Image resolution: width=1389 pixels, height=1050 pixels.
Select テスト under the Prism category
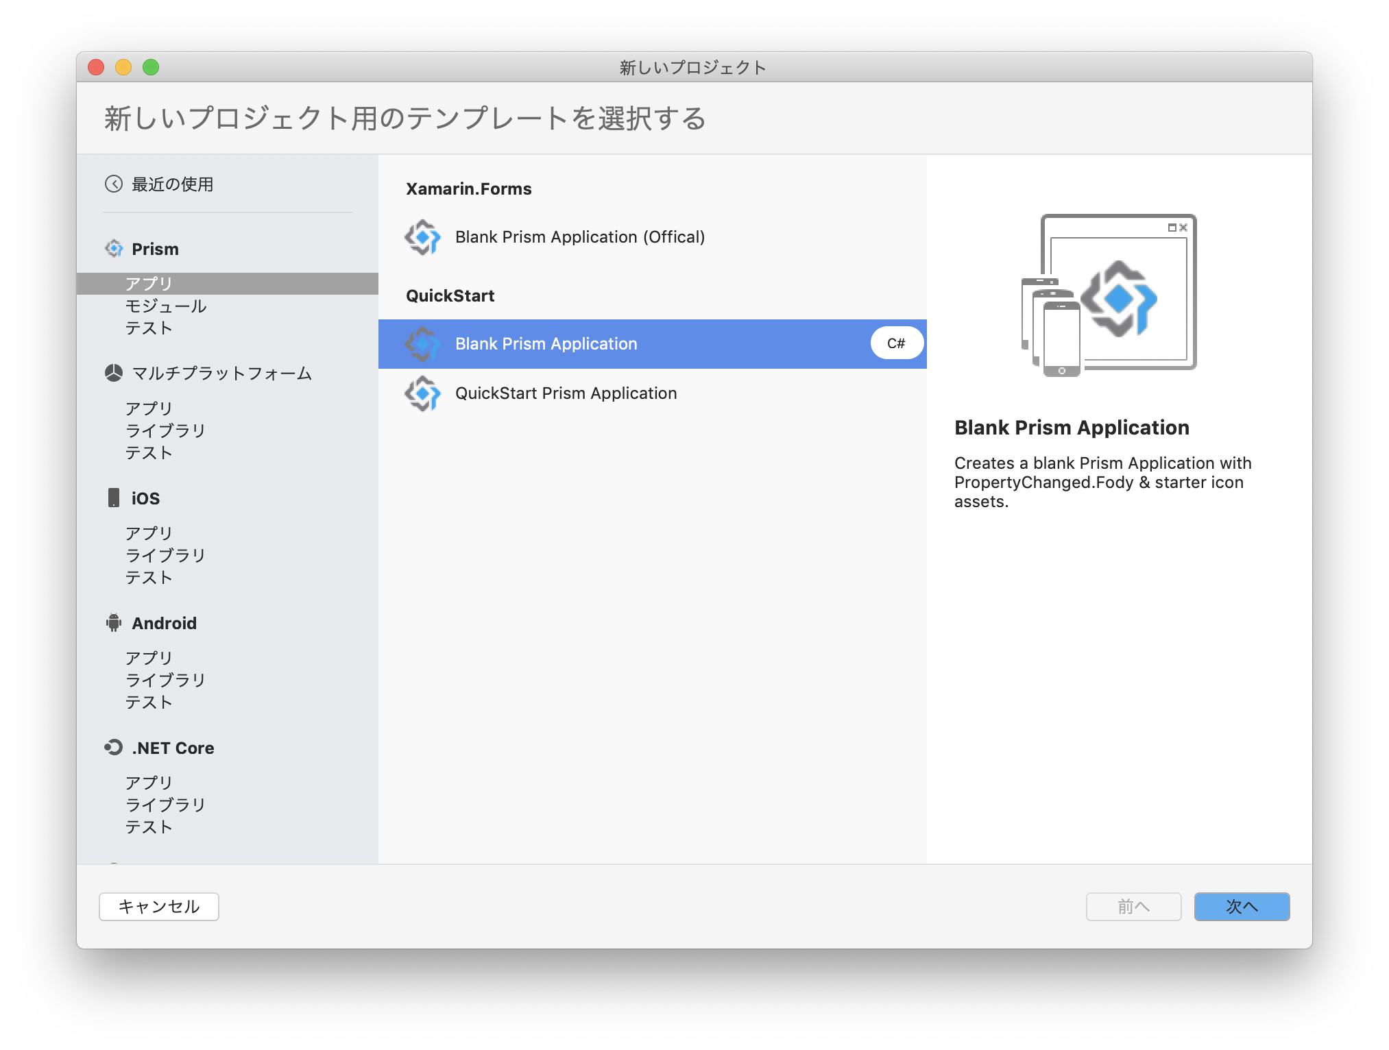[147, 328]
